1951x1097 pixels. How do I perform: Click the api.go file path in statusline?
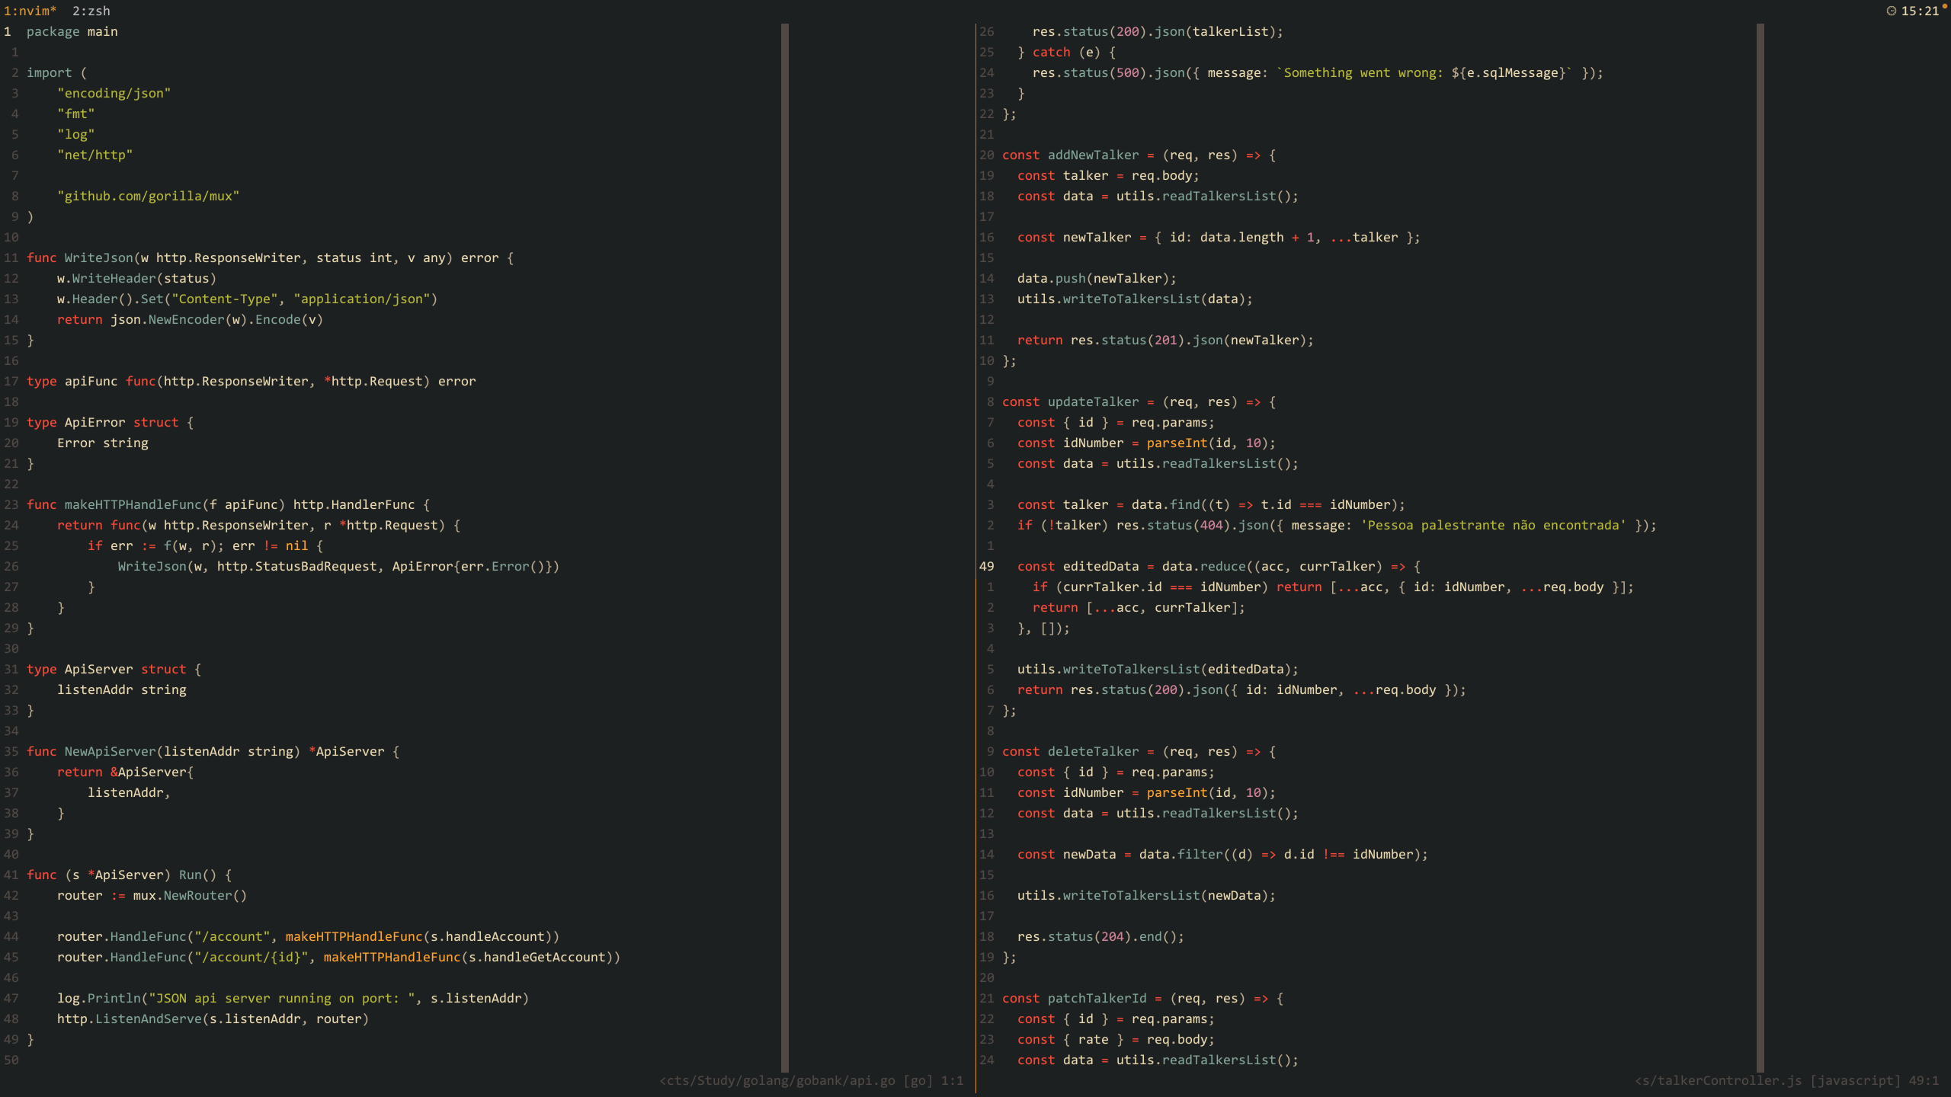click(x=777, y=1080)
